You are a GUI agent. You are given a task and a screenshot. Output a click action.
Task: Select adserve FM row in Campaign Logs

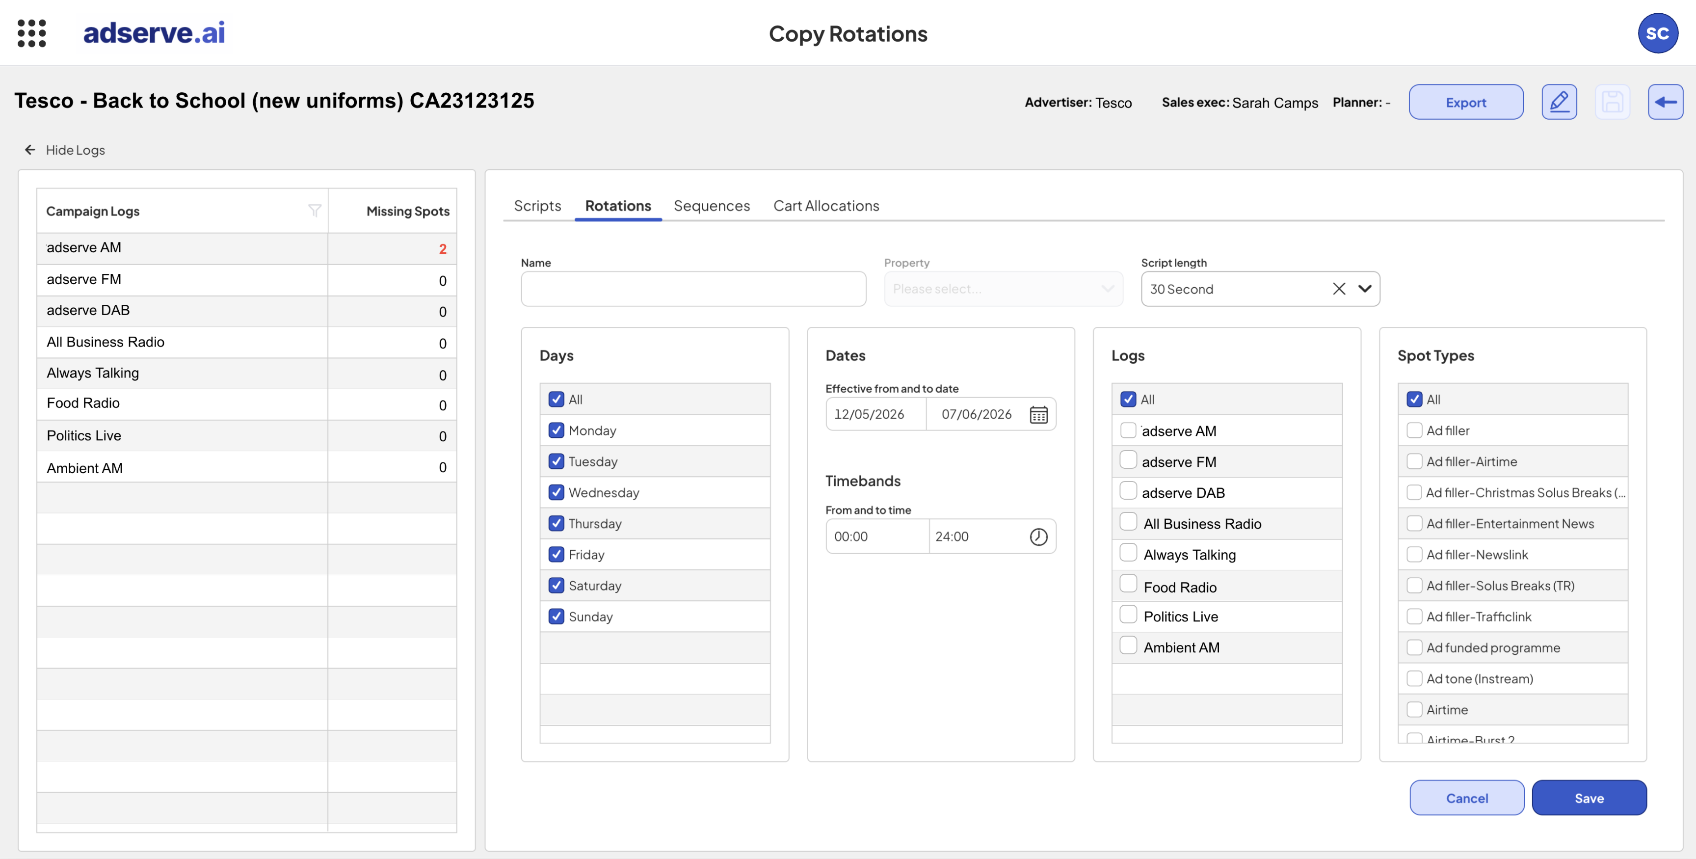point(246,280)
